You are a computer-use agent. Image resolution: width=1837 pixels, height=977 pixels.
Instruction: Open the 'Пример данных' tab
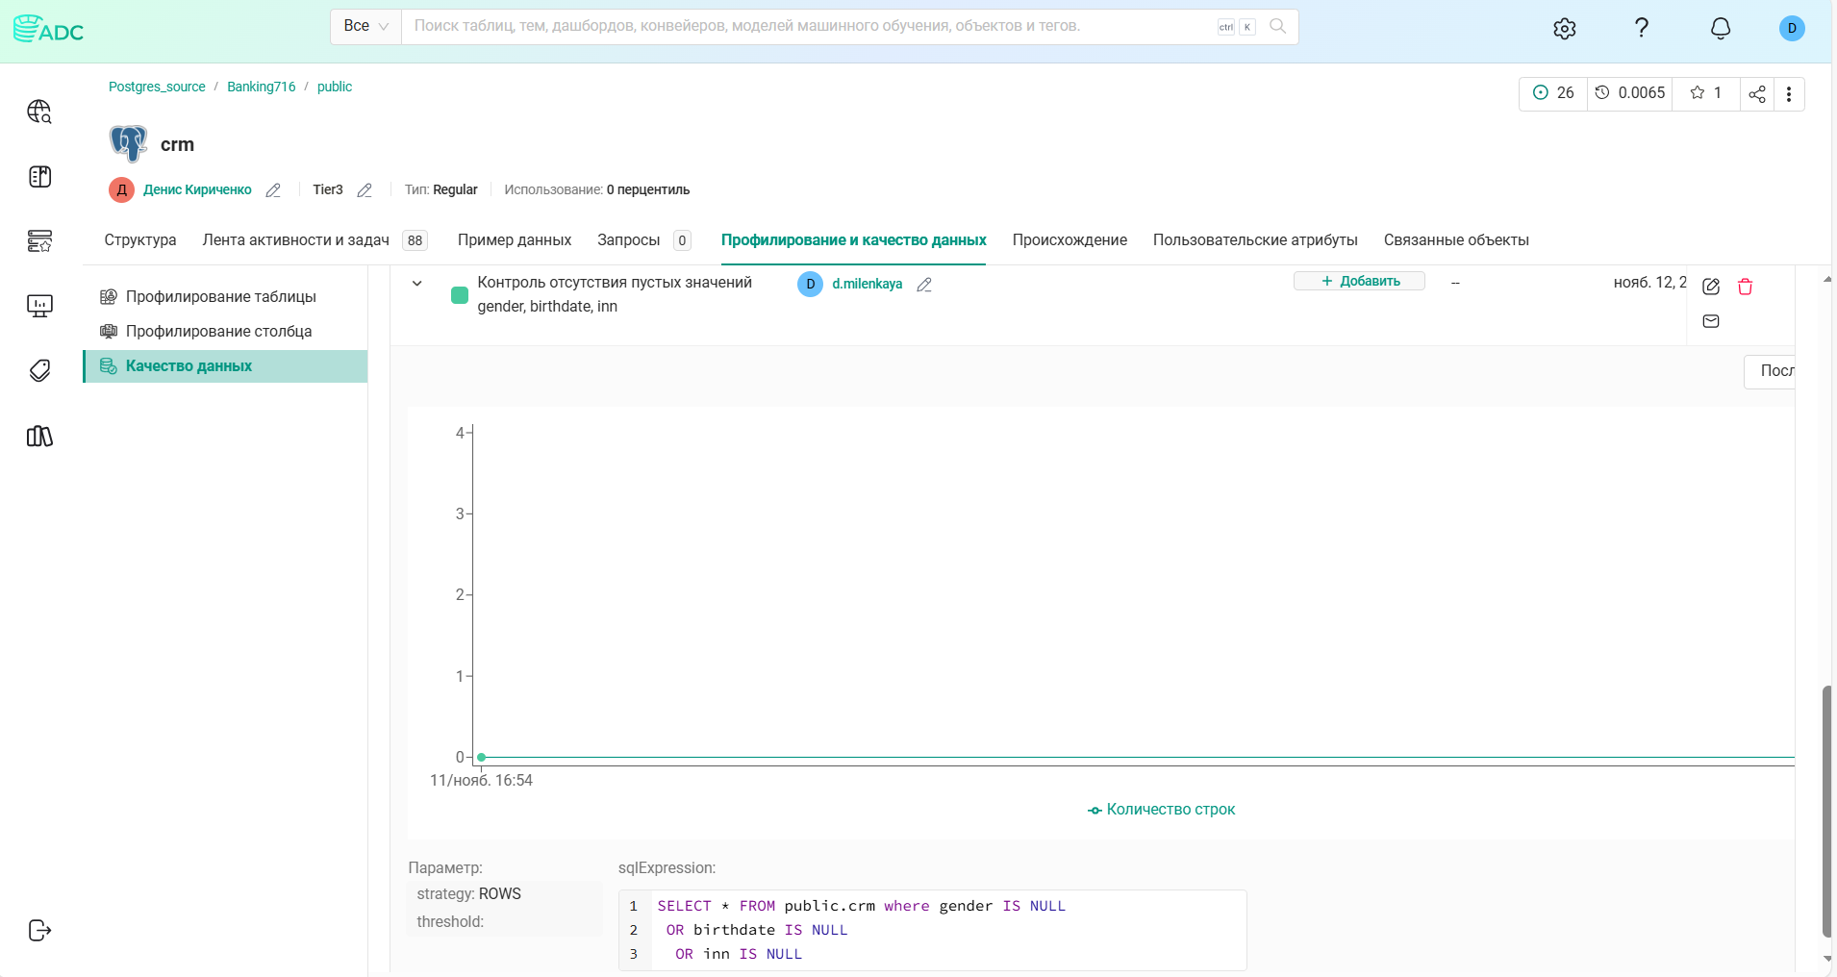(x=515, y=240)
